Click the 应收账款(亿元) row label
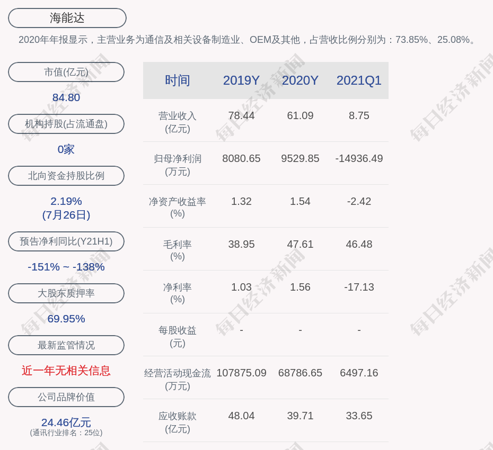Image resolution: width=493 pixels, height=450 pixels. tap(178, 422)
